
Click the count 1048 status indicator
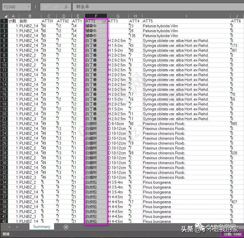tap(233, 234)
